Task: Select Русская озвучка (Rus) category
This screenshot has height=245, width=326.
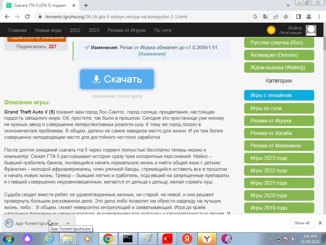Action: click(279, 42)
